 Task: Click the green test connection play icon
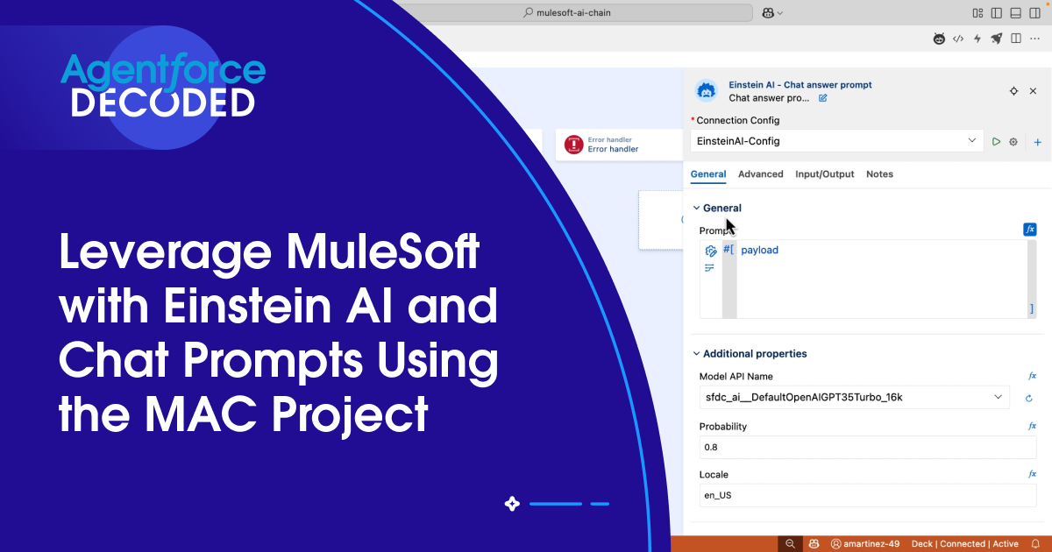coord(996,141)
